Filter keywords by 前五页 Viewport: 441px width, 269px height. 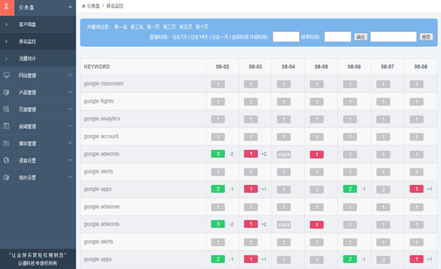click(x=186, y=27)
